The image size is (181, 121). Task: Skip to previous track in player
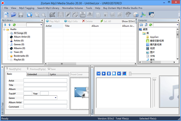pos(98,74)
